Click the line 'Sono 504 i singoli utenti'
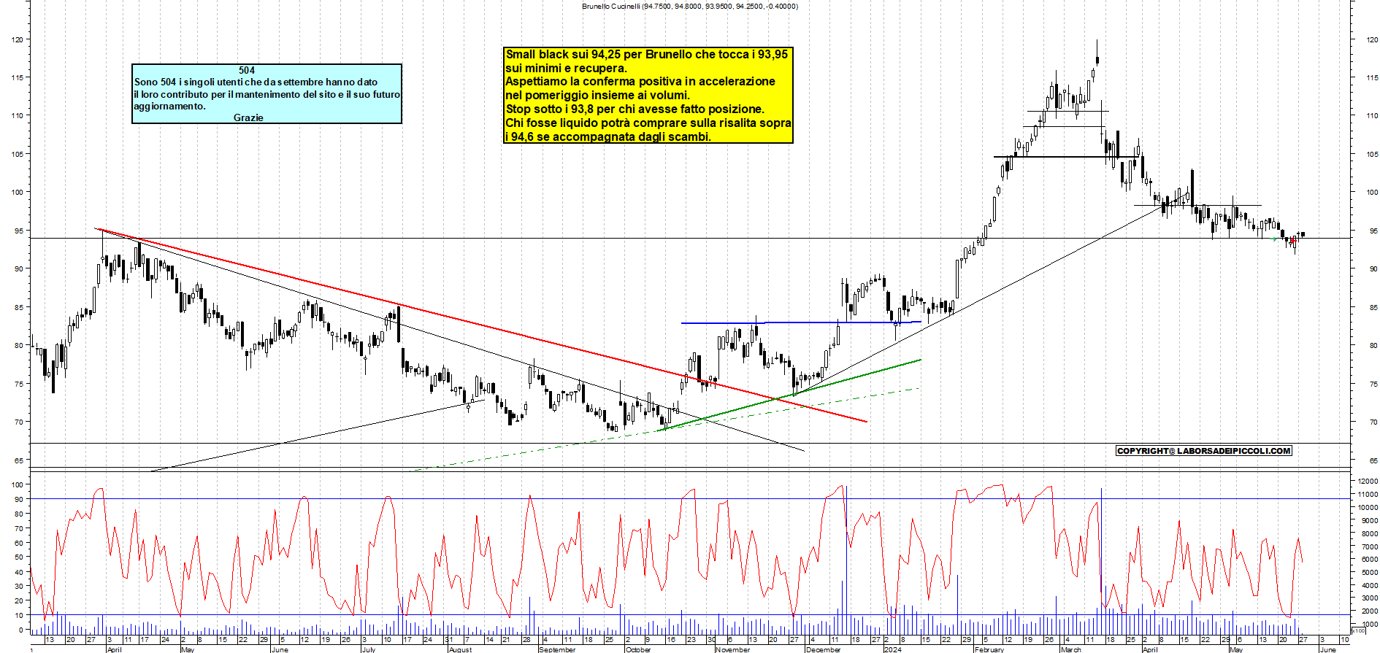This screenshot has height=653, width=1380. point(256,82)
